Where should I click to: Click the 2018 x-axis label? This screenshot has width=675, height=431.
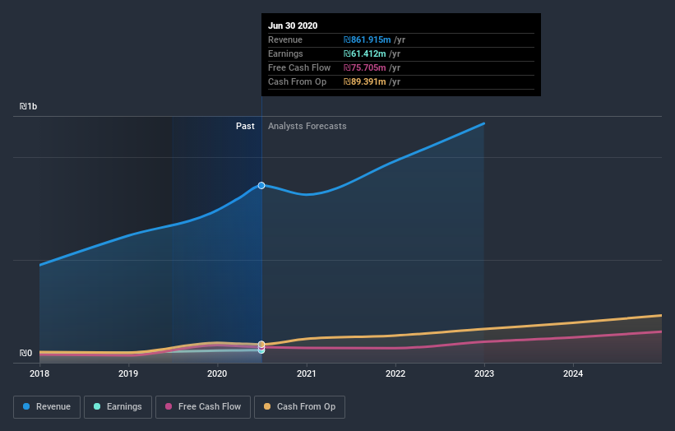(39, 373)
